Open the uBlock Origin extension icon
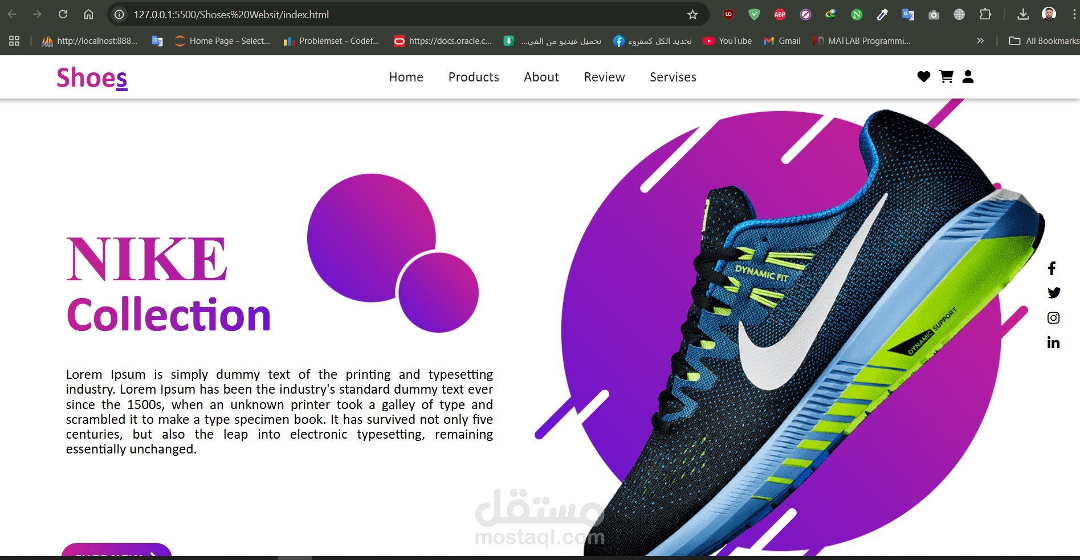Viewport: 1080px width, 560px height. coord(728,14)
